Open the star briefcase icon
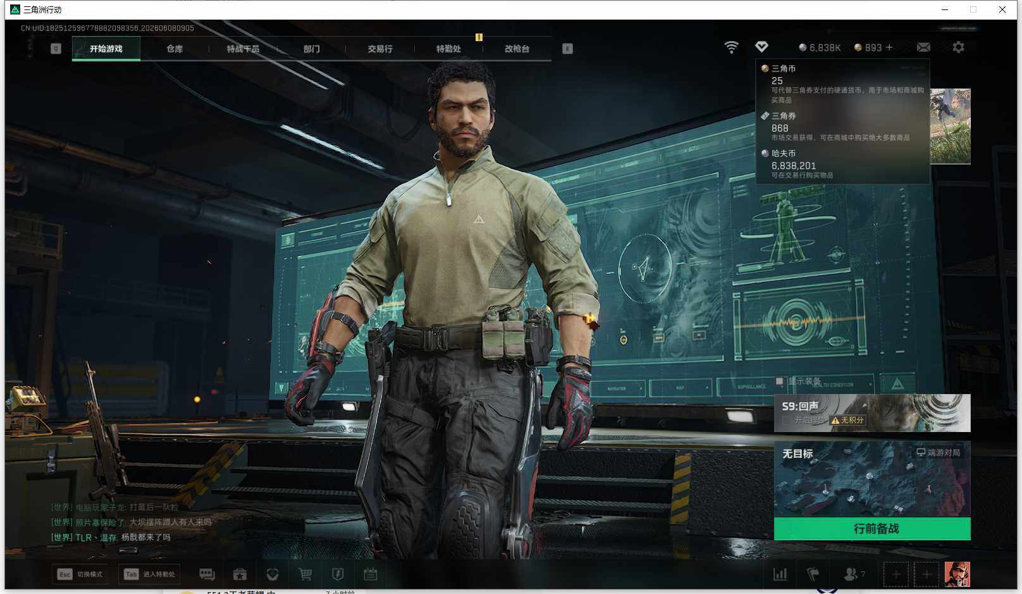1022x594 pixels. (x=240, y=574)
